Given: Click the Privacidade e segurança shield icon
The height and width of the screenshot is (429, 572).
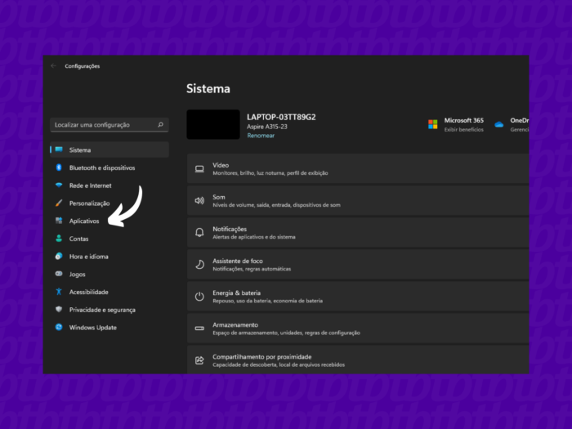Looking at the screenshot, I should pyautogui.click(x=59, y=310).
